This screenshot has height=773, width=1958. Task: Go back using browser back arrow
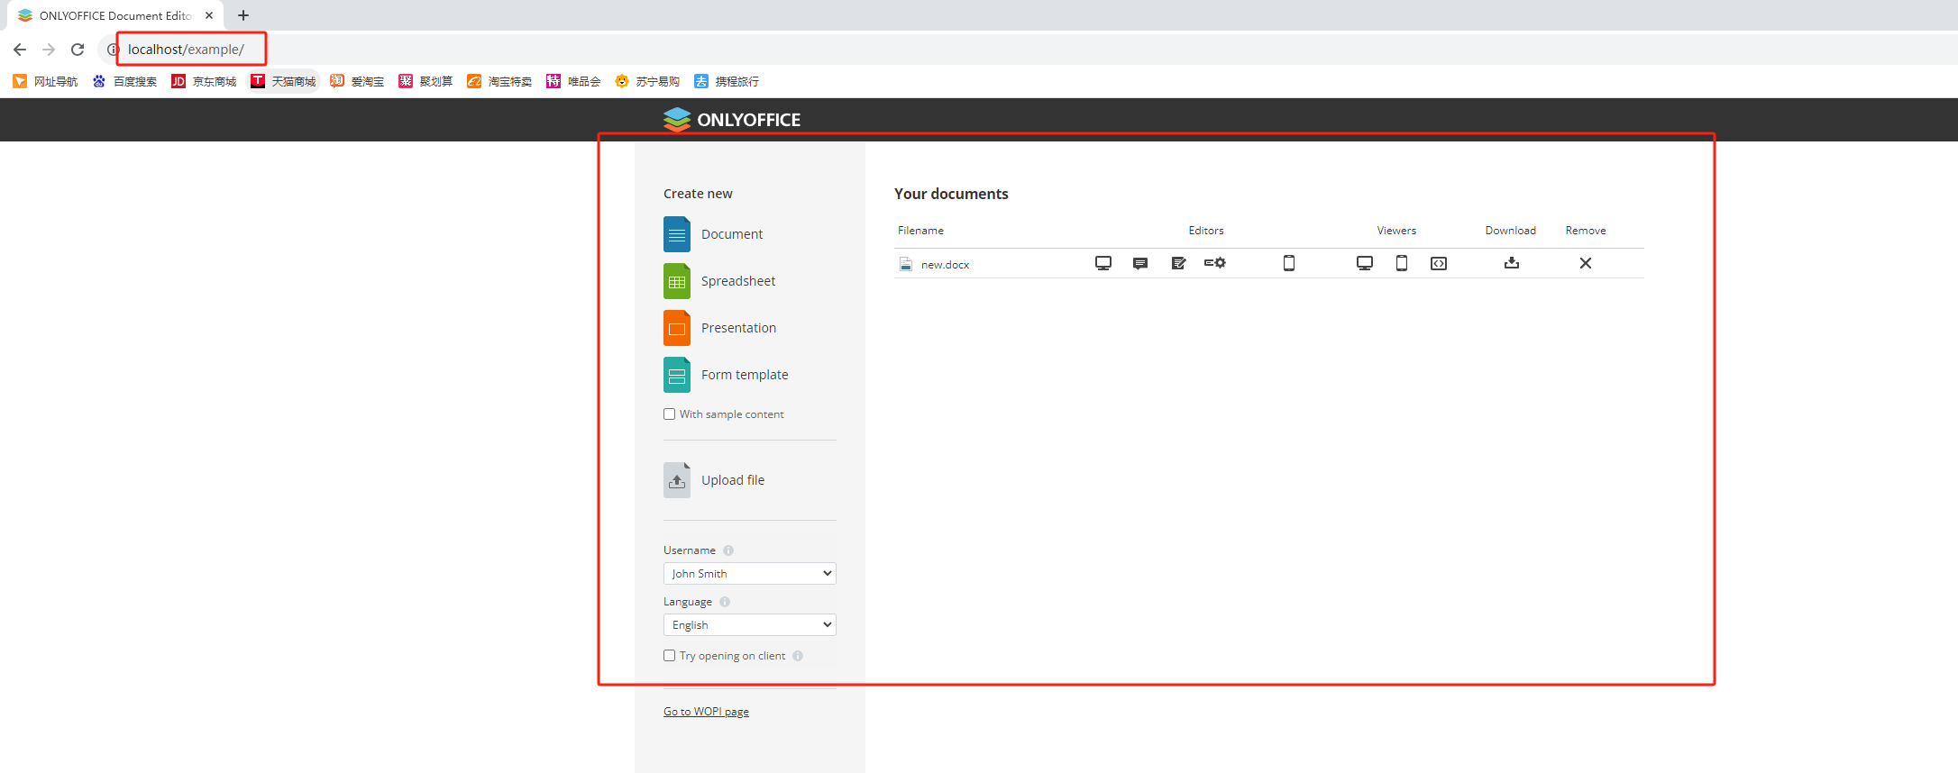coord(20,50)
